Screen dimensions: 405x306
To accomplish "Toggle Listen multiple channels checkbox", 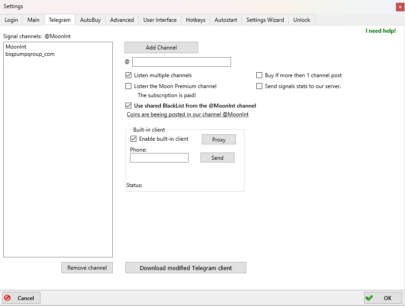I will [128, 75].
